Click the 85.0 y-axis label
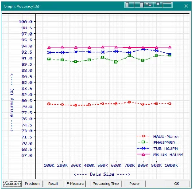Image resolution: width=193 pixels, height=189 pixels. (27, 83)
